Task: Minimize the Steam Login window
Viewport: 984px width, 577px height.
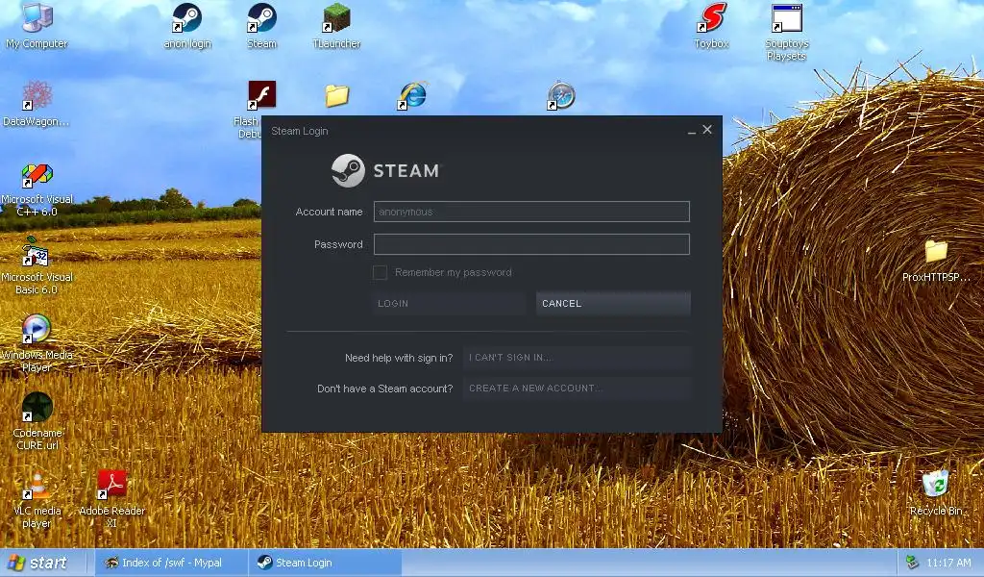Action: point(692,131)
